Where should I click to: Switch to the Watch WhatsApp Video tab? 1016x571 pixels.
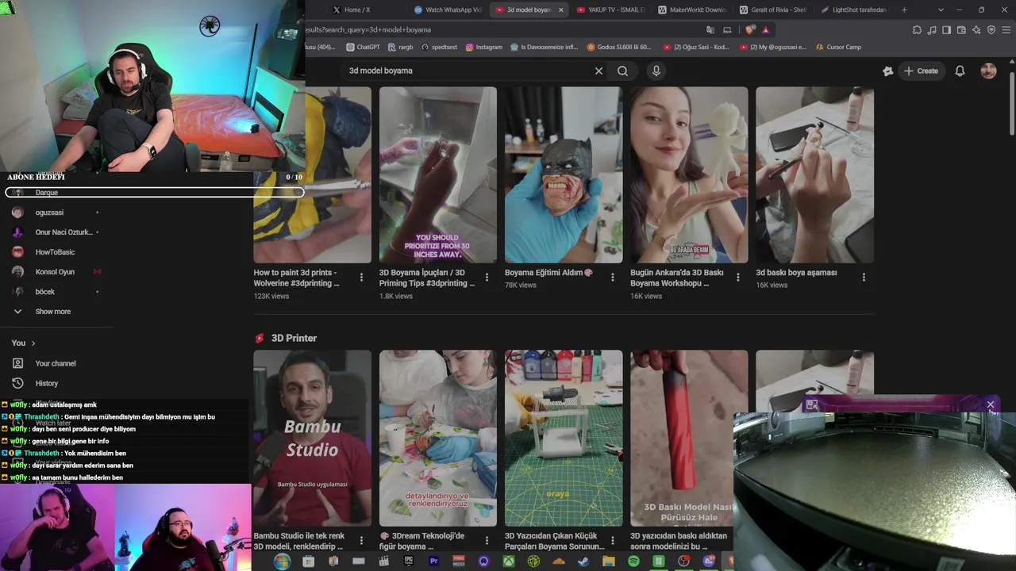[x=447, y=10]
